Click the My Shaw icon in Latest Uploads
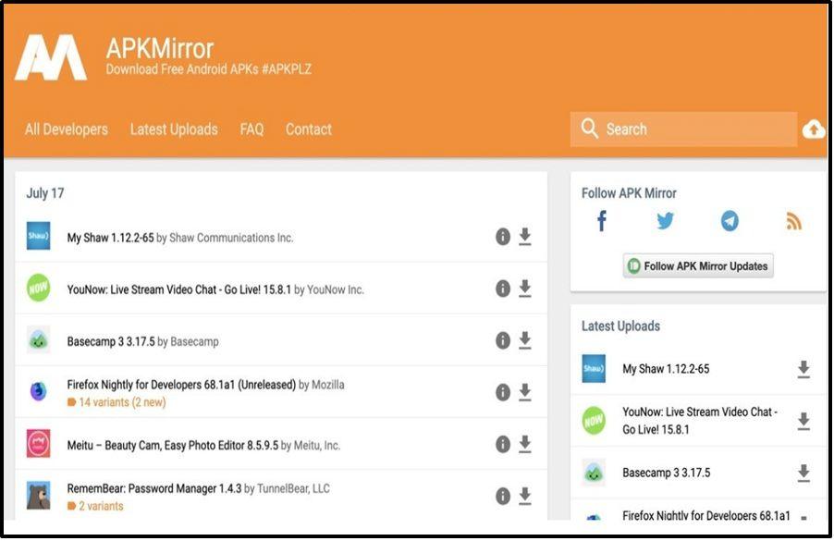Screen dimensions: 834x541 tap(594, 368)
